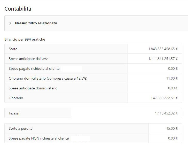Viewport: 188px width, 154px height.
Task: Click the 'Incassi' row label
Action: point(14,113)
